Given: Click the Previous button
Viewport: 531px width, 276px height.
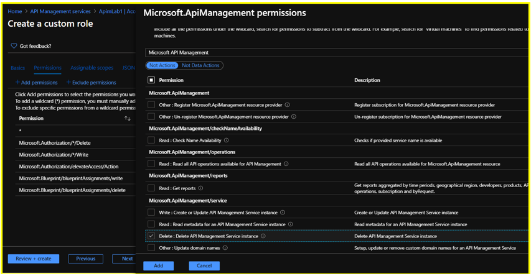Looking at the screenshot, I should coord(86,259).
